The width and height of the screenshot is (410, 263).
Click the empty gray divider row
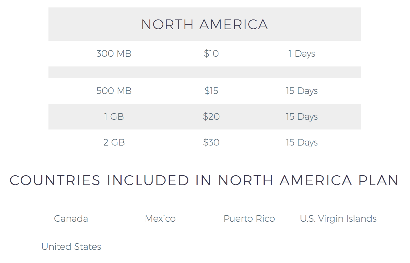coord(204,72)
